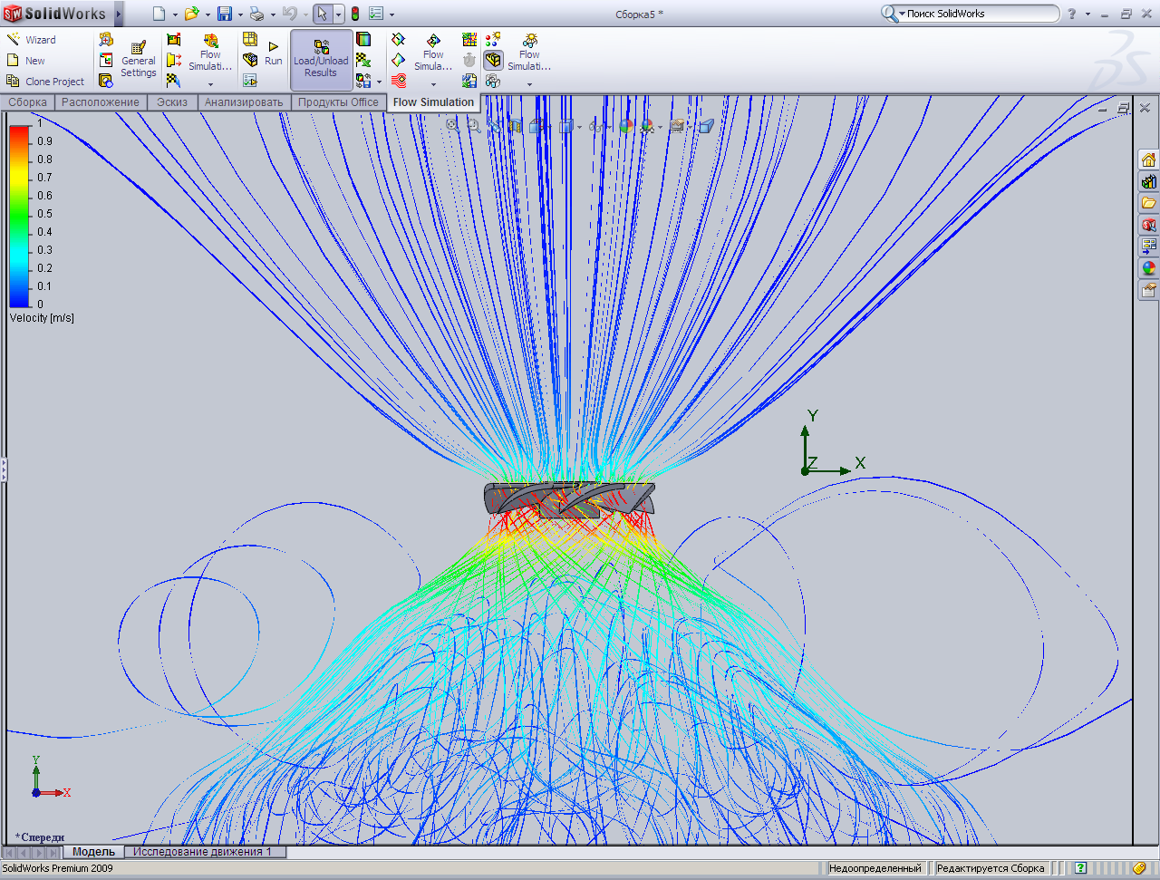This screenshot has width=1160, height=880.
Task: Toggle the highlighted box display icon
Action: click(x=493, y=60)
